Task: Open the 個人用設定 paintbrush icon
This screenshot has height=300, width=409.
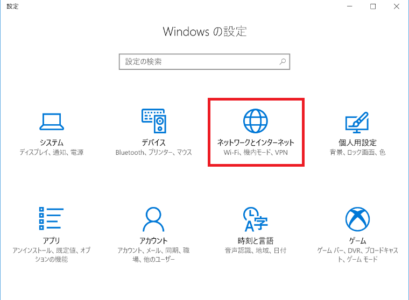Action: click(357, 122)
